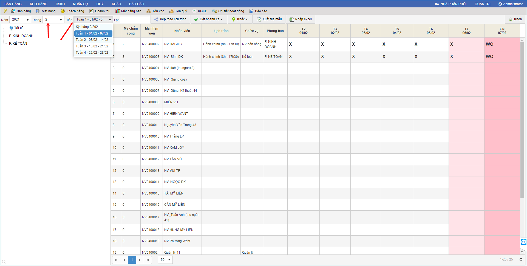The image size is (527, 266).
Task: Click the Nhập excel button
Action: 301,19
